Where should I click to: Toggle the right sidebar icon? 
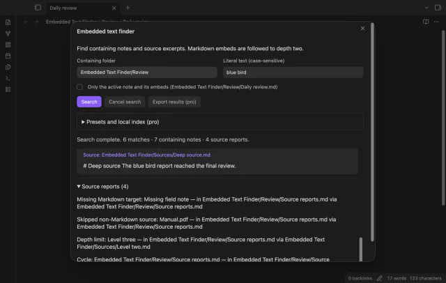(x=438, y=8)
